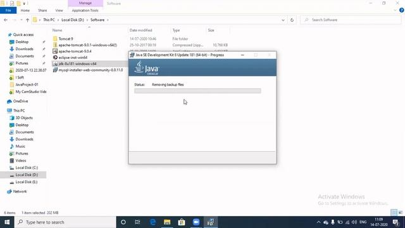Open ENG language input indicator

pos(363,222)
